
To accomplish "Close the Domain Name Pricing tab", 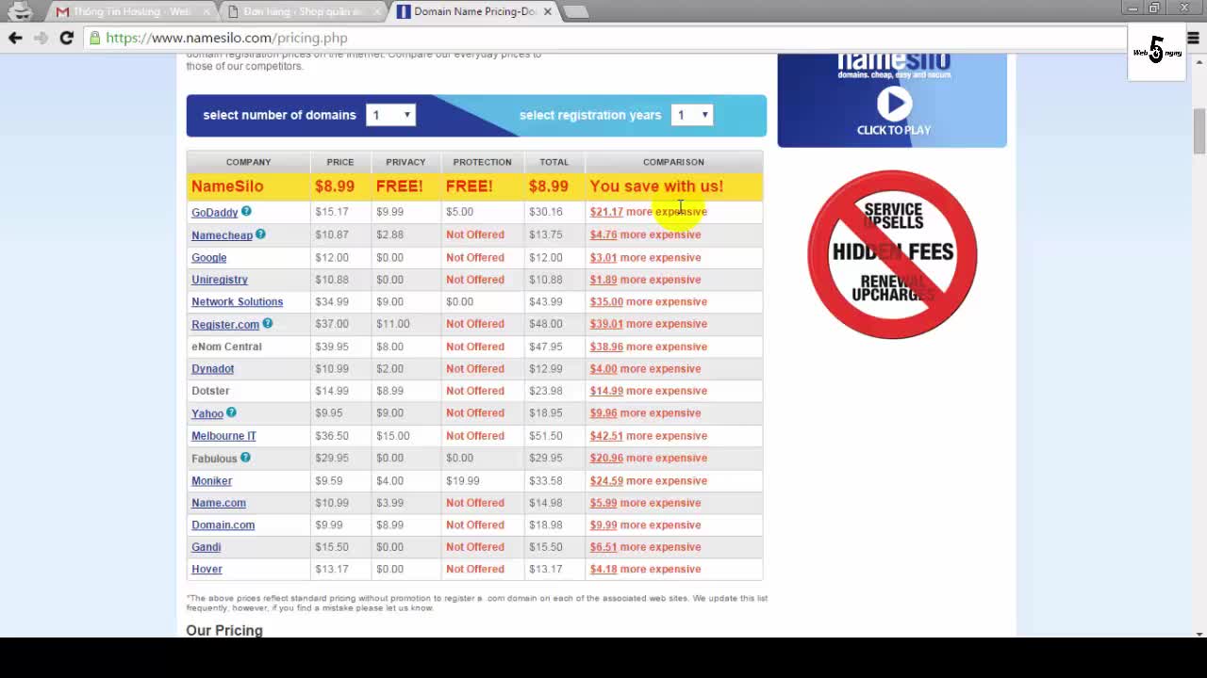I will click(547, 11).
